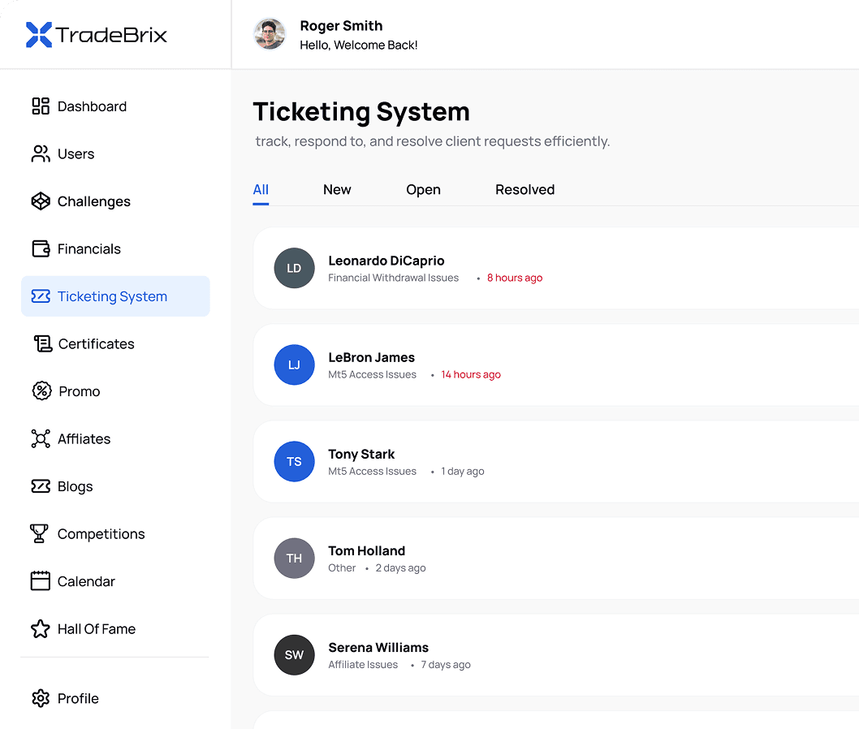Select the All tickets tab

pyautogui.click(x=261, y=190)
